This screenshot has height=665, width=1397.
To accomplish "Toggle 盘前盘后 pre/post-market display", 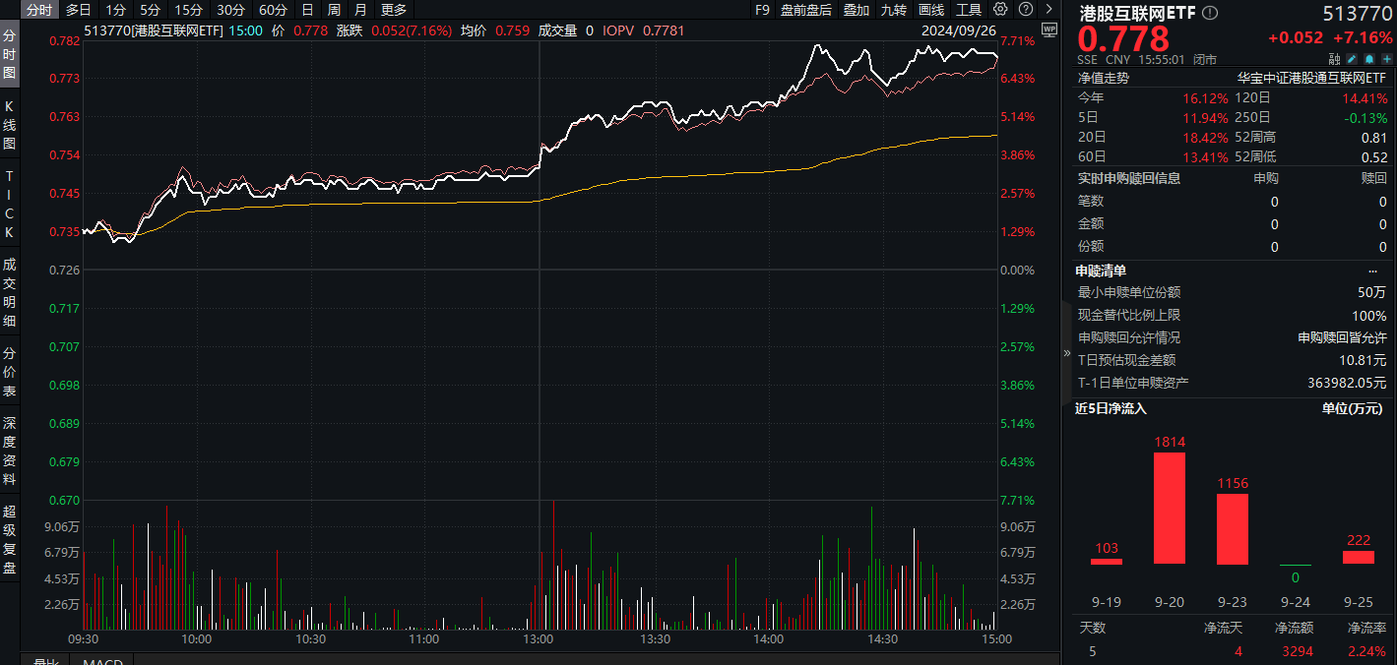I will (805, 10).
